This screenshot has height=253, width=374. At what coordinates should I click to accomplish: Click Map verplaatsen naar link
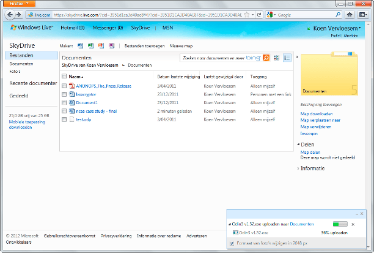(x=320, y=120)
